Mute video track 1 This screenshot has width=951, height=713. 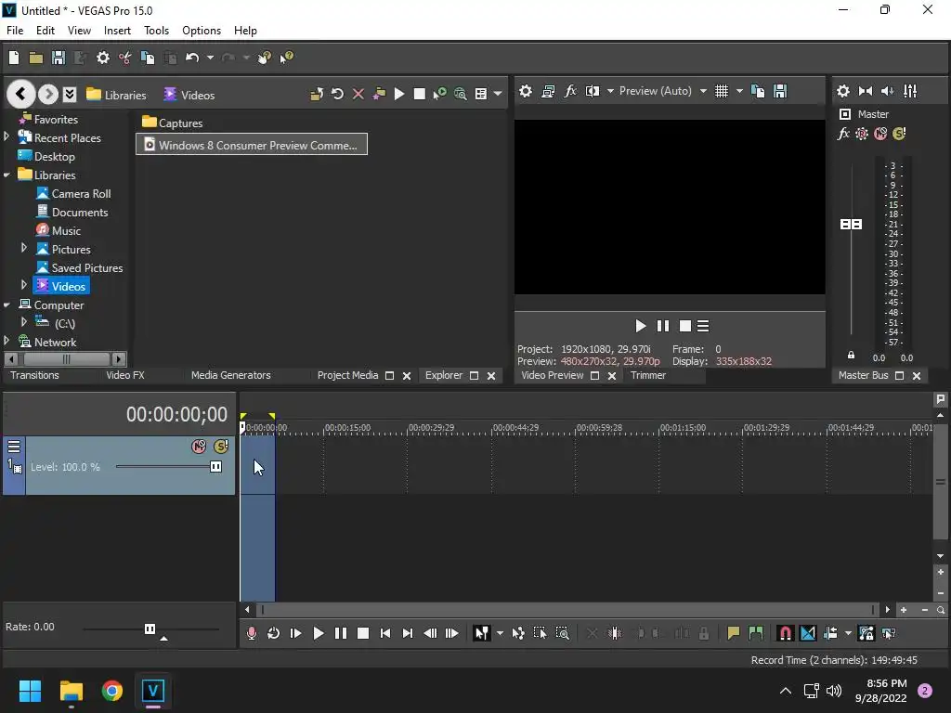click(199, 447)
